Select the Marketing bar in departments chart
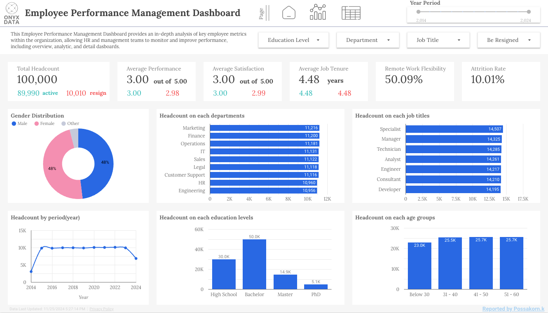This screenshot has width=548, height=313. (264, 128)
